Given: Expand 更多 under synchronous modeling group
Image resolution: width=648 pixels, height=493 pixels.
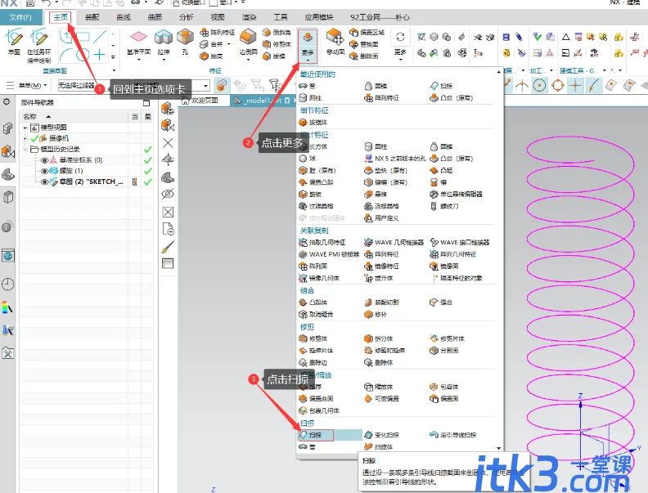Looking at the screenshot, I should (400, 46).
